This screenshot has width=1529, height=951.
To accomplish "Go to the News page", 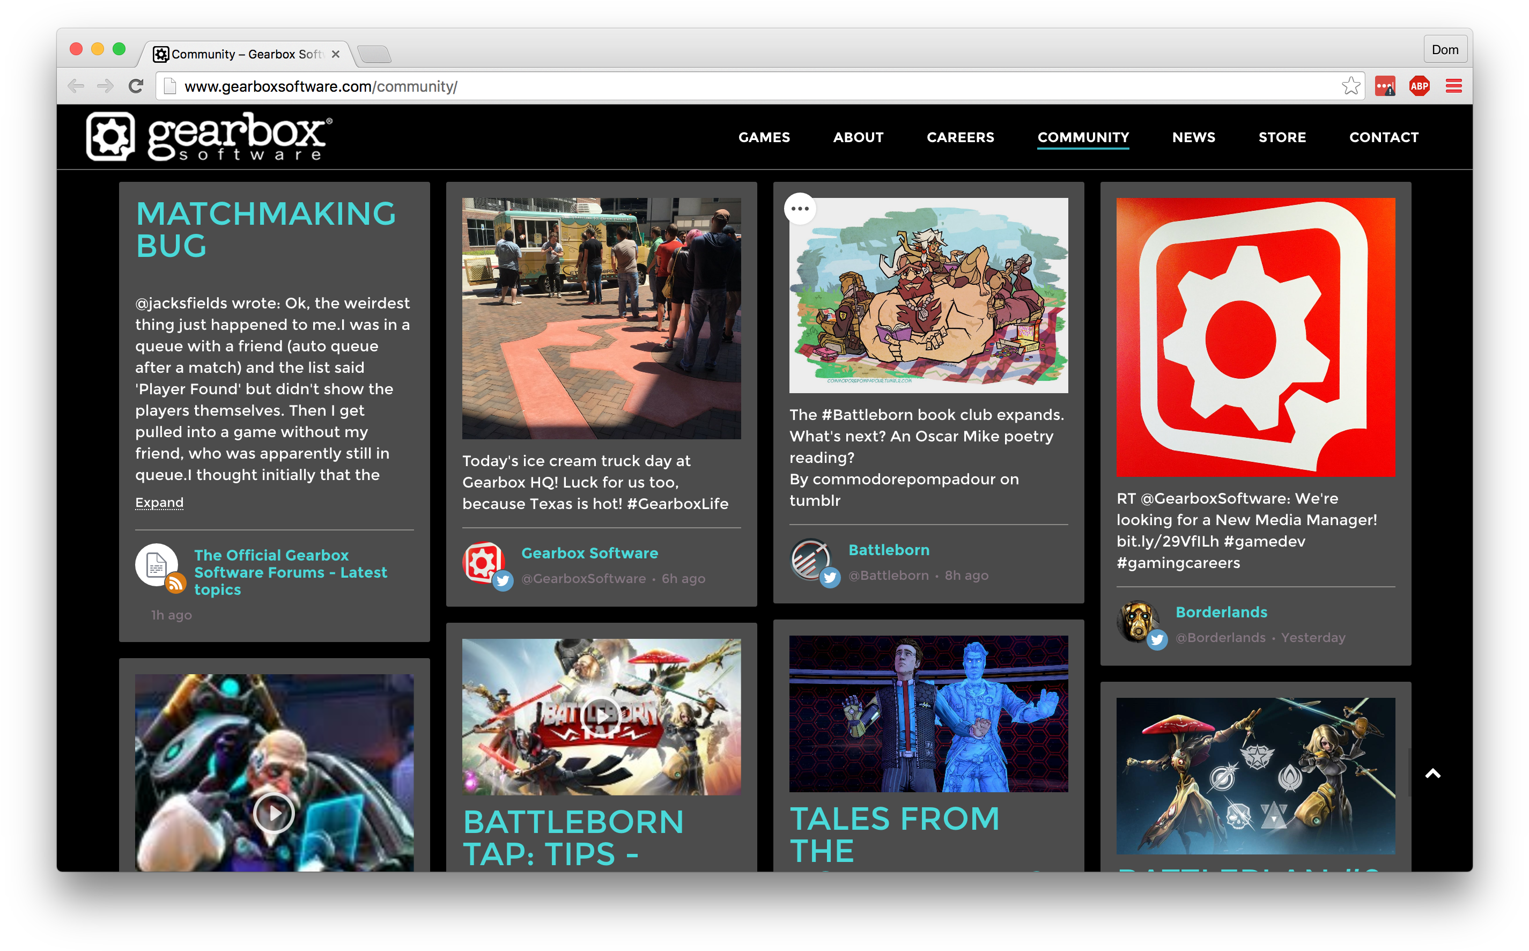I will (1193, 137).
